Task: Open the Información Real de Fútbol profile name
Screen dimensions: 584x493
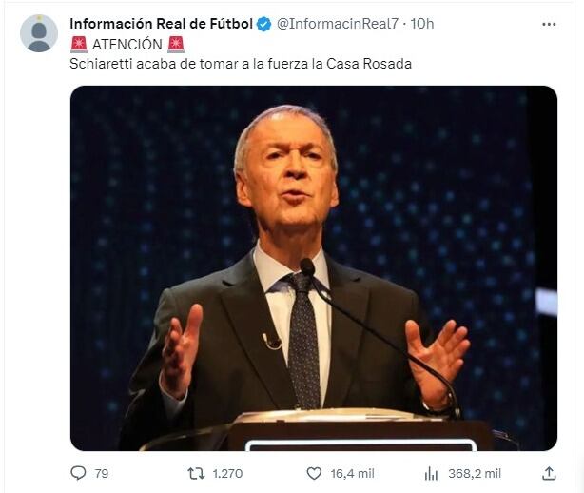Action: coord(162,24)
